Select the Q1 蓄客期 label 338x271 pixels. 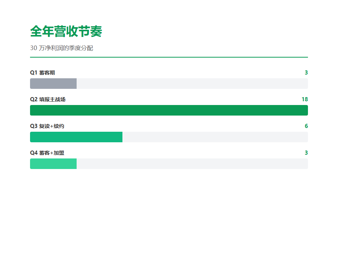pos(42,73)
